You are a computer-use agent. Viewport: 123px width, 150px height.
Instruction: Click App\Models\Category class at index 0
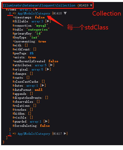34,13
